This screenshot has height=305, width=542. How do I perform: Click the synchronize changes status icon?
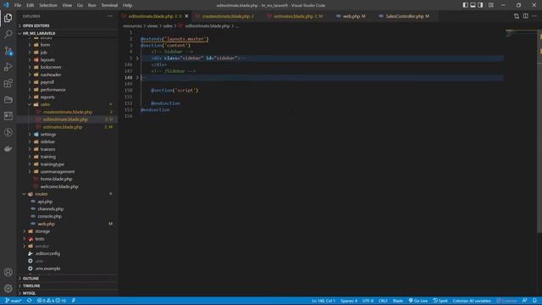[x=30, y=301]
